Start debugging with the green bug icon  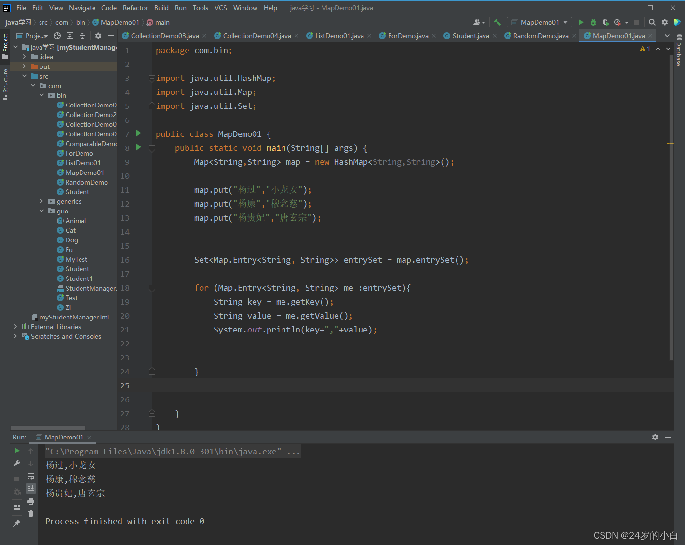(x=593, y=22)
